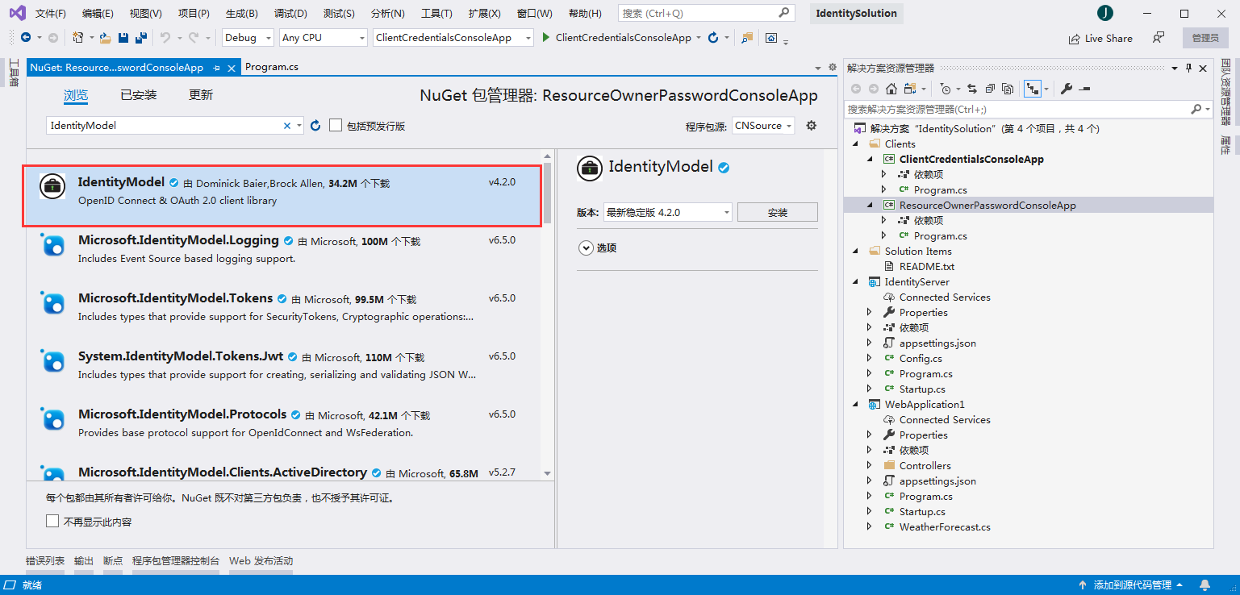Open properties wrench icon in Solution Explorer
Image resolution: width=1240 pixels, height=595 pixels.
point(1065,89)
